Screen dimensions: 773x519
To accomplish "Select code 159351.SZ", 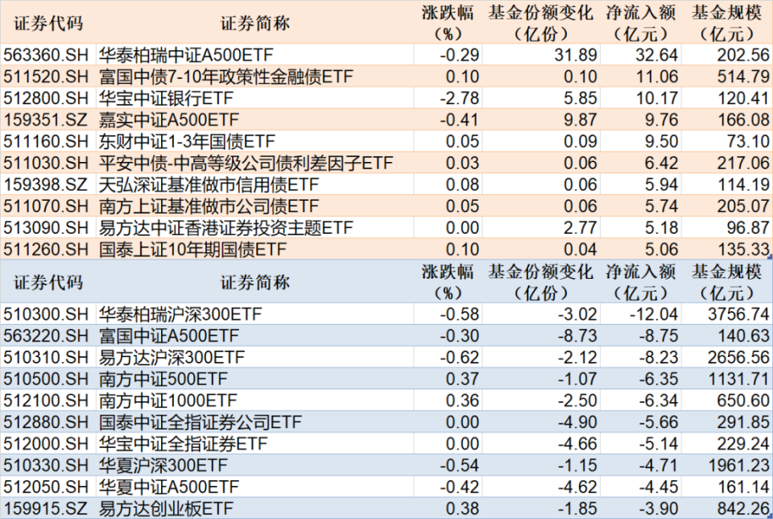I will coord(45,120).
